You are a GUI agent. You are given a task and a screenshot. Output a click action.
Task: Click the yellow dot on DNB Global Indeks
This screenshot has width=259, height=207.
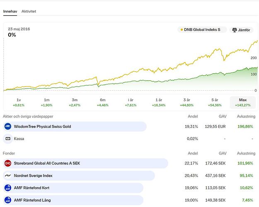click(182, 30)
